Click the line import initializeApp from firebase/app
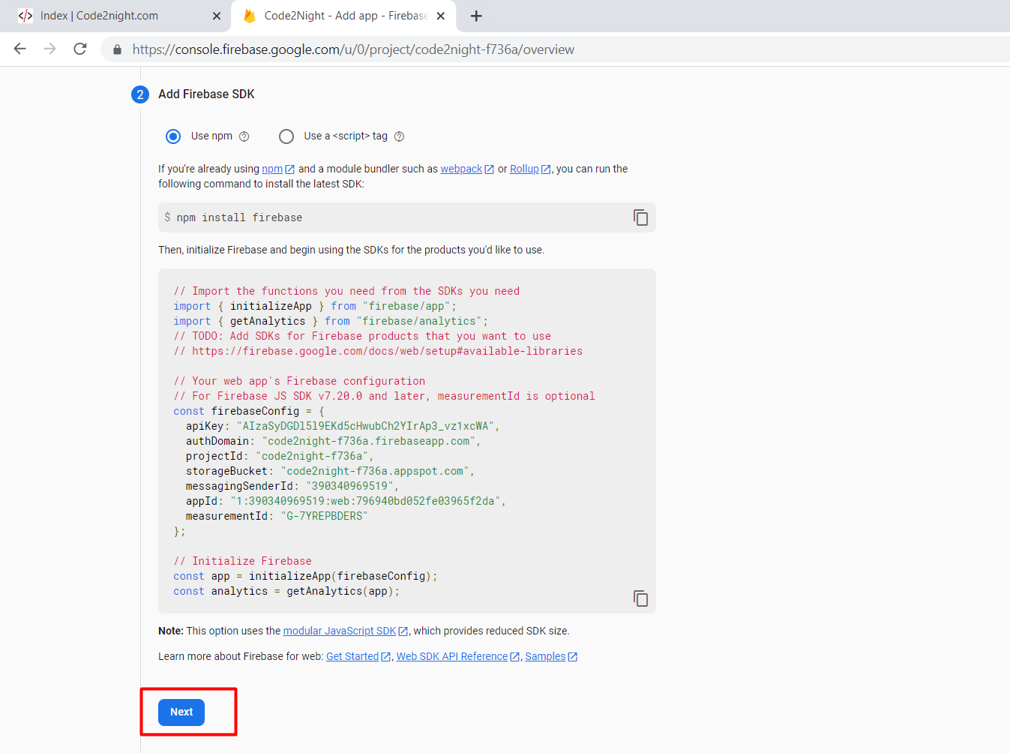This screenshot has height=753, width=1010. tap(315, 306)
